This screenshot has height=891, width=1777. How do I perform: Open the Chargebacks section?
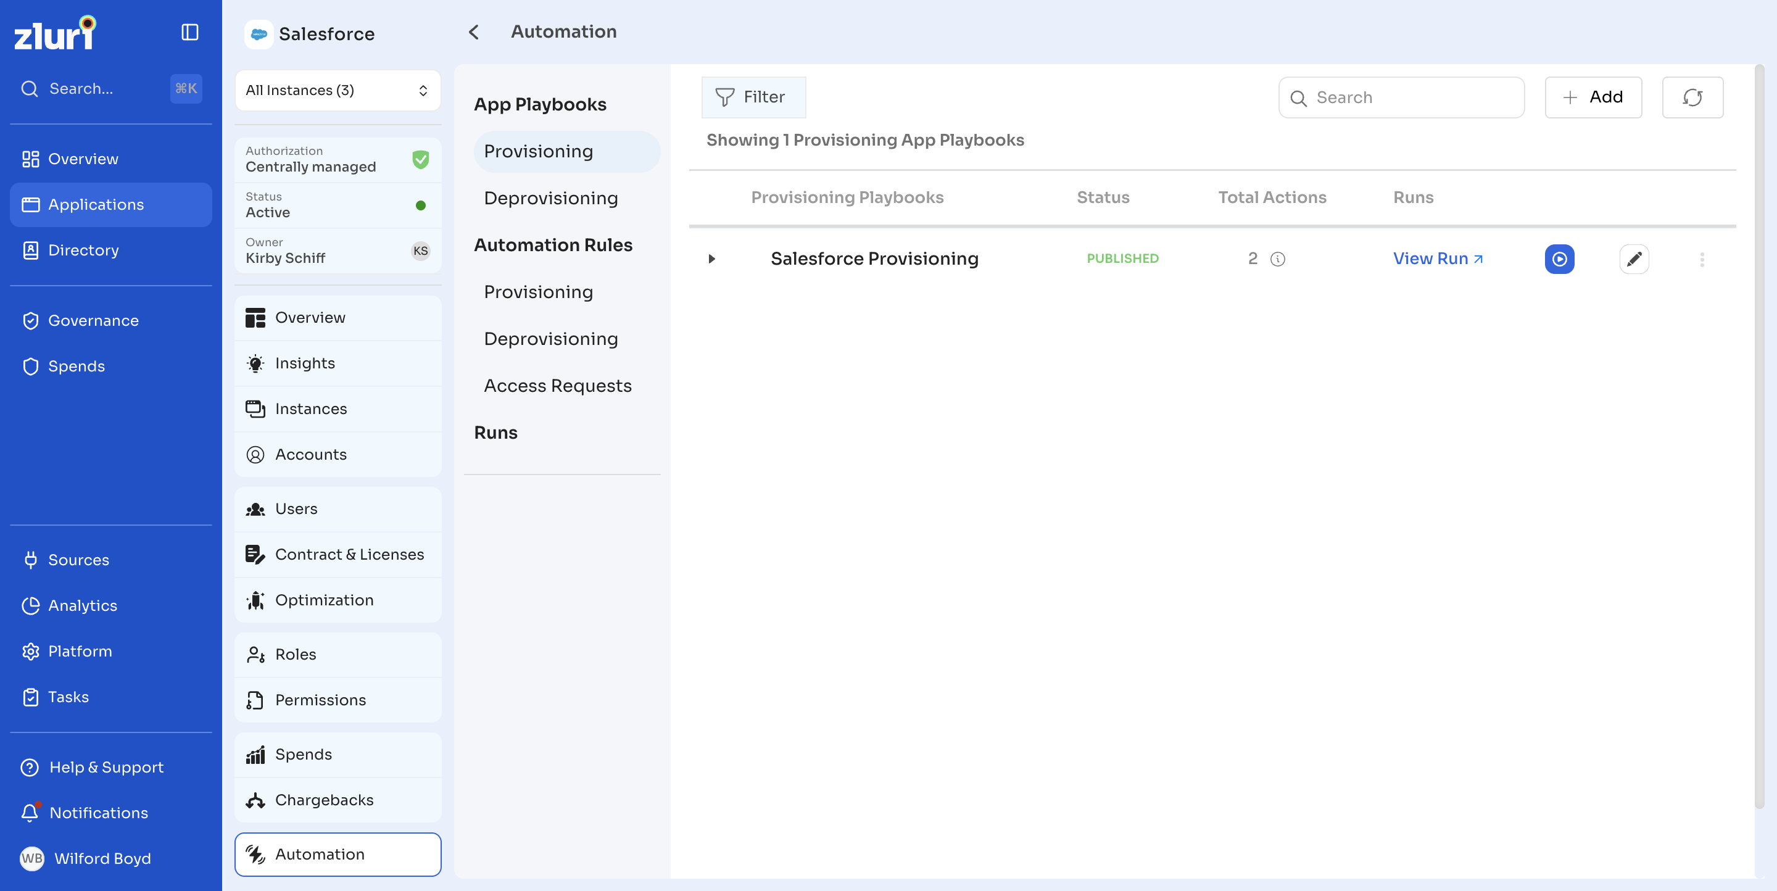pyautogui.click(x=338, y=800)
